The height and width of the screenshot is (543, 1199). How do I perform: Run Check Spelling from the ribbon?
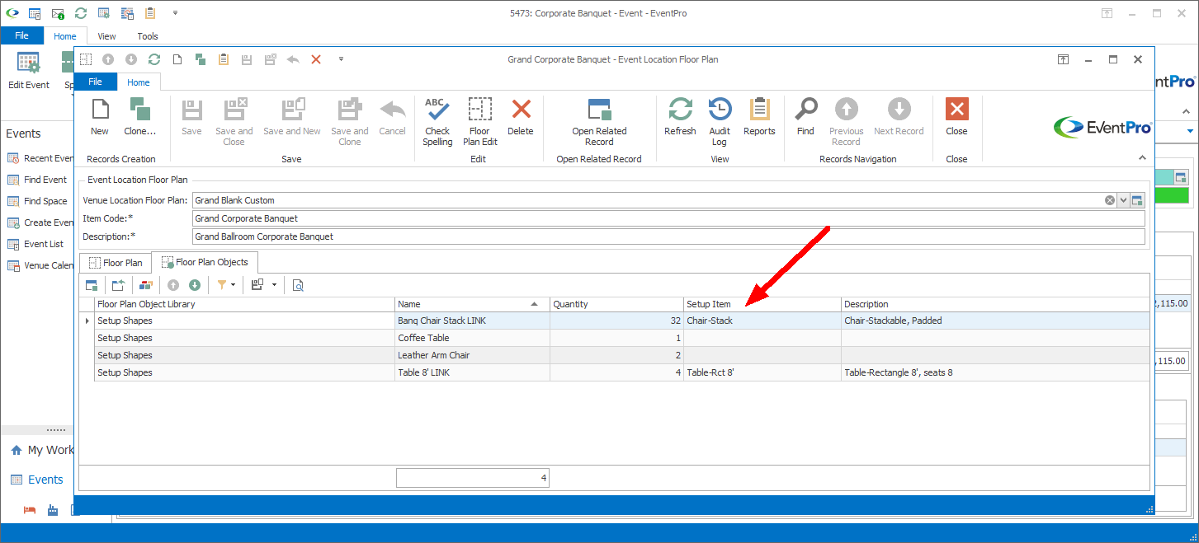pyautogui.click(x=437, y=122)
